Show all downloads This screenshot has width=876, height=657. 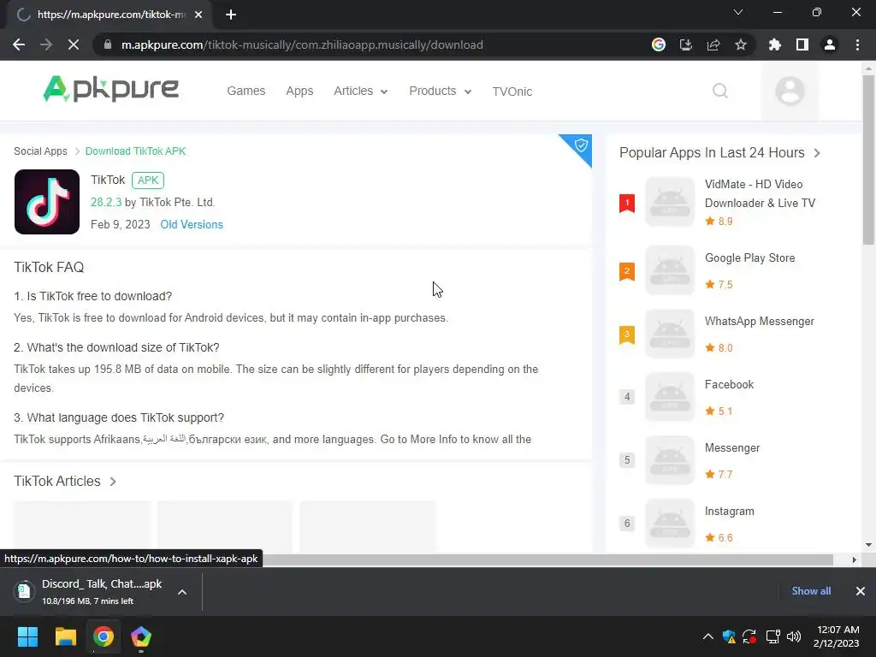(811, 591)
